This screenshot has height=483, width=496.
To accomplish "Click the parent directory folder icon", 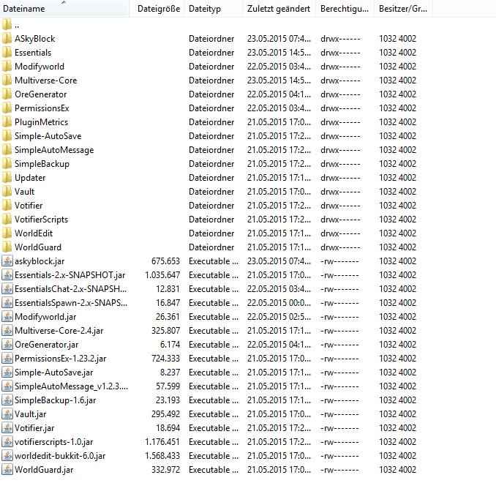I will 7,25.
